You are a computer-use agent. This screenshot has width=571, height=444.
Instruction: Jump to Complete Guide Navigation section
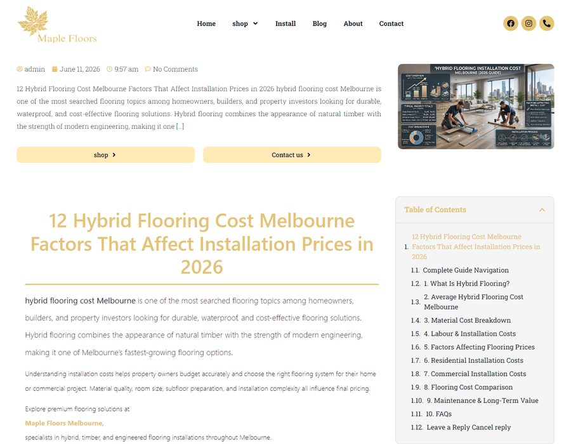tap(466, 270)
